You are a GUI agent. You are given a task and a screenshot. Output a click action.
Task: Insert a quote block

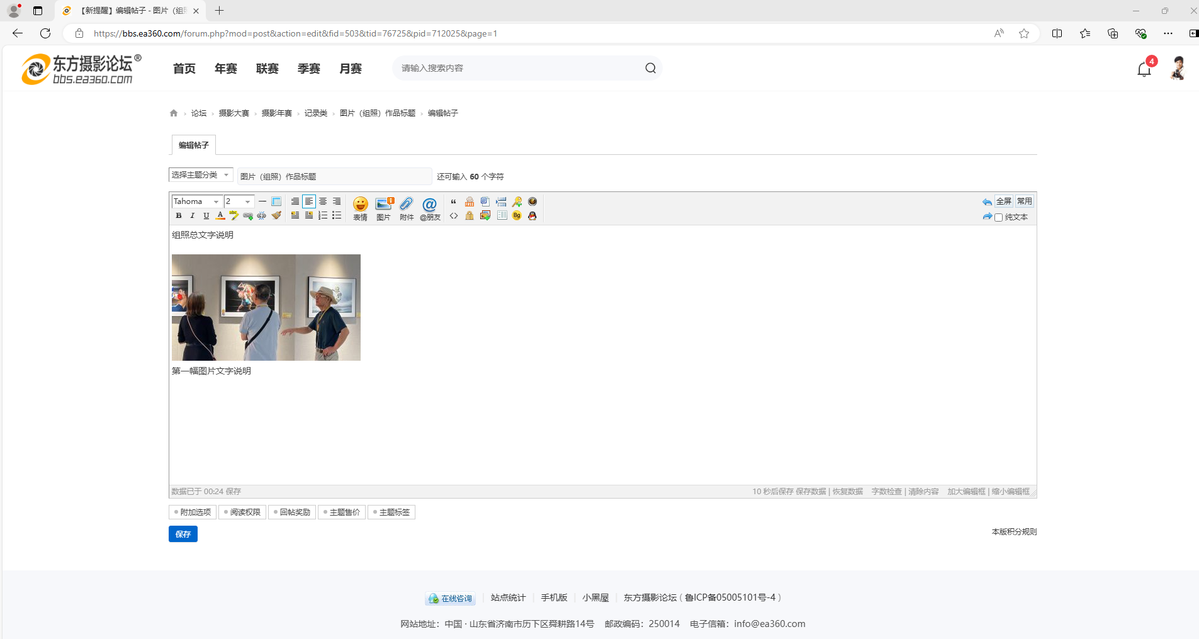coord(454,201)
